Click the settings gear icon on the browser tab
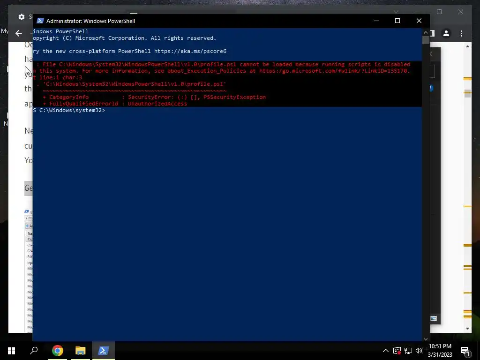This screenshot has width=480, height=360. 22,17
